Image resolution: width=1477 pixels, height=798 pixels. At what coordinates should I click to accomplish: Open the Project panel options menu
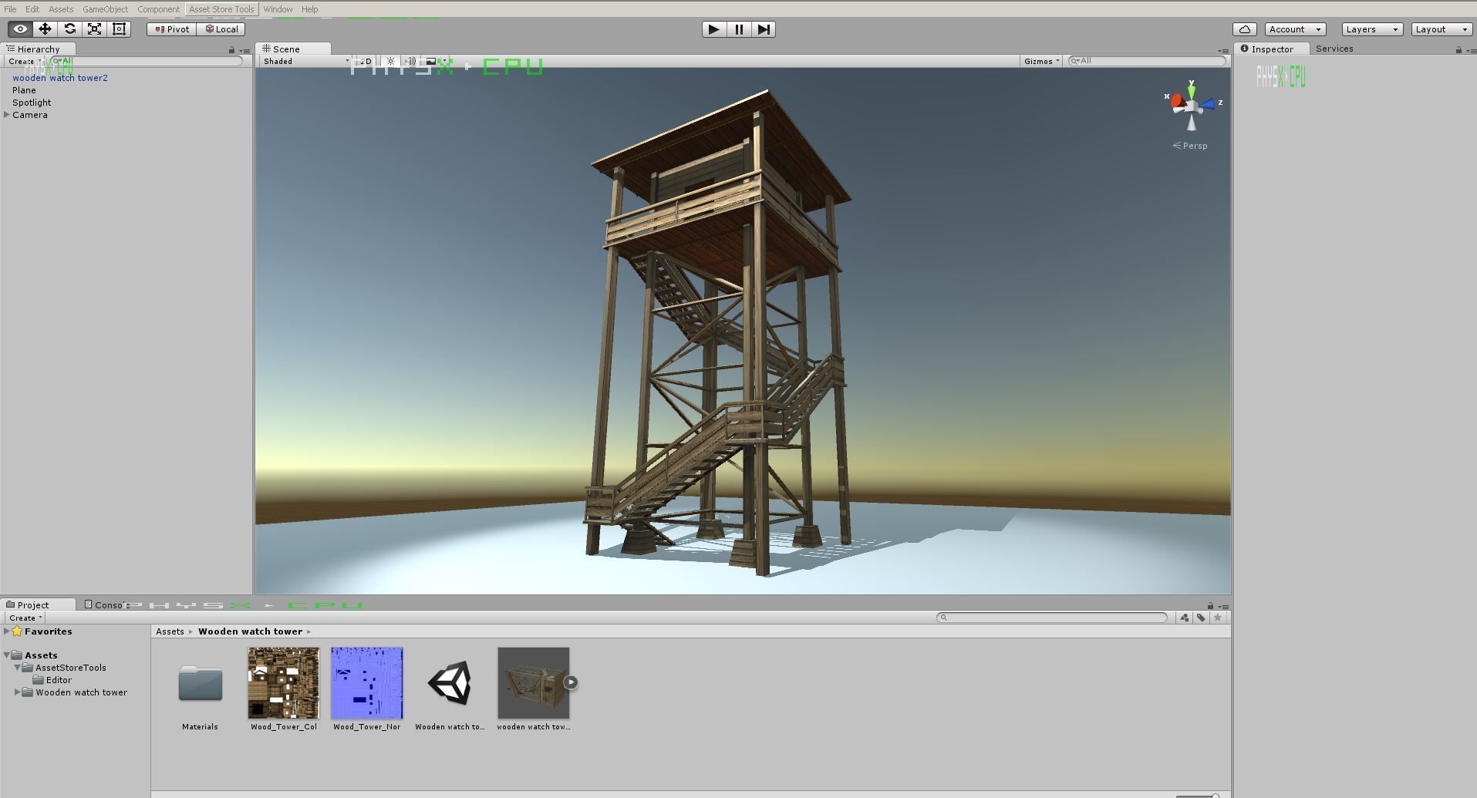point(1225,607)
